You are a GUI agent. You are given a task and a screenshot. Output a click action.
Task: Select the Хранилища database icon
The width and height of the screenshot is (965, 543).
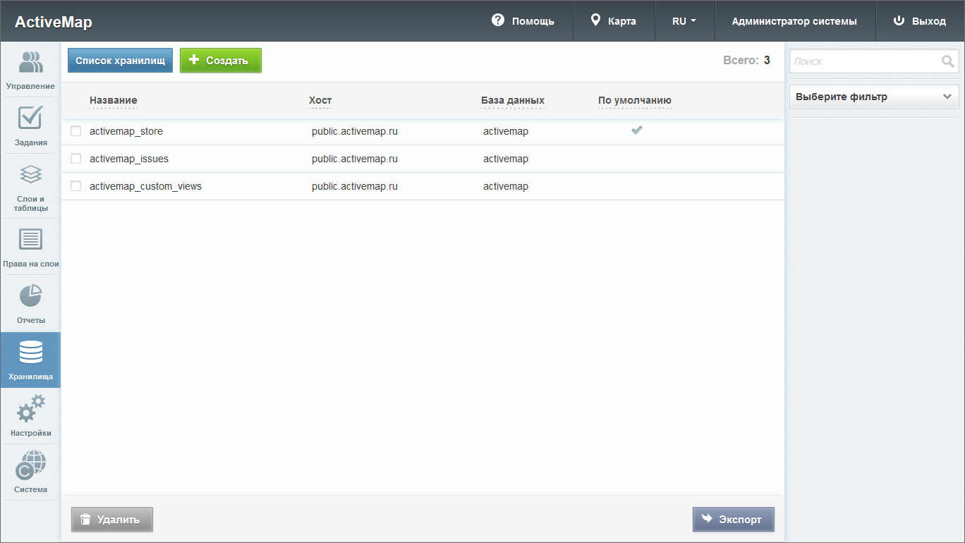coord(30,353)
